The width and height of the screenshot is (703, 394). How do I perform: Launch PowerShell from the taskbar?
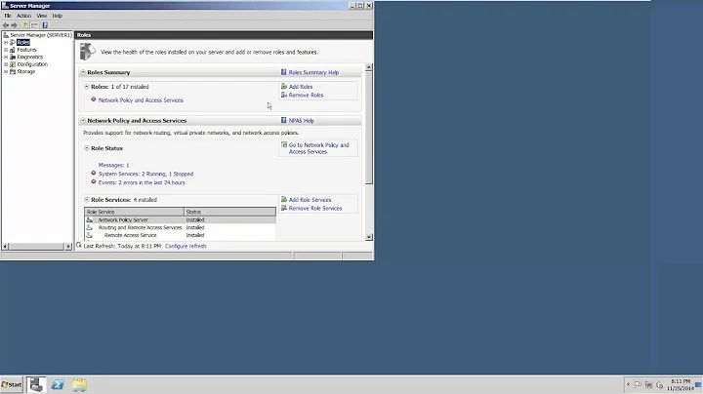pos(58,384)
